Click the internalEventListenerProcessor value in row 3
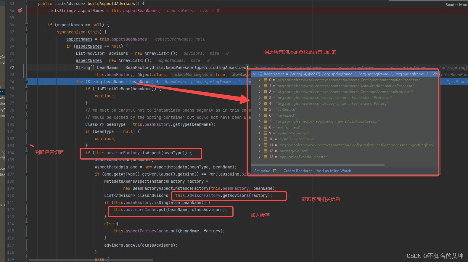Viewport: 468px width, 262px height. [x=334, y=98]
